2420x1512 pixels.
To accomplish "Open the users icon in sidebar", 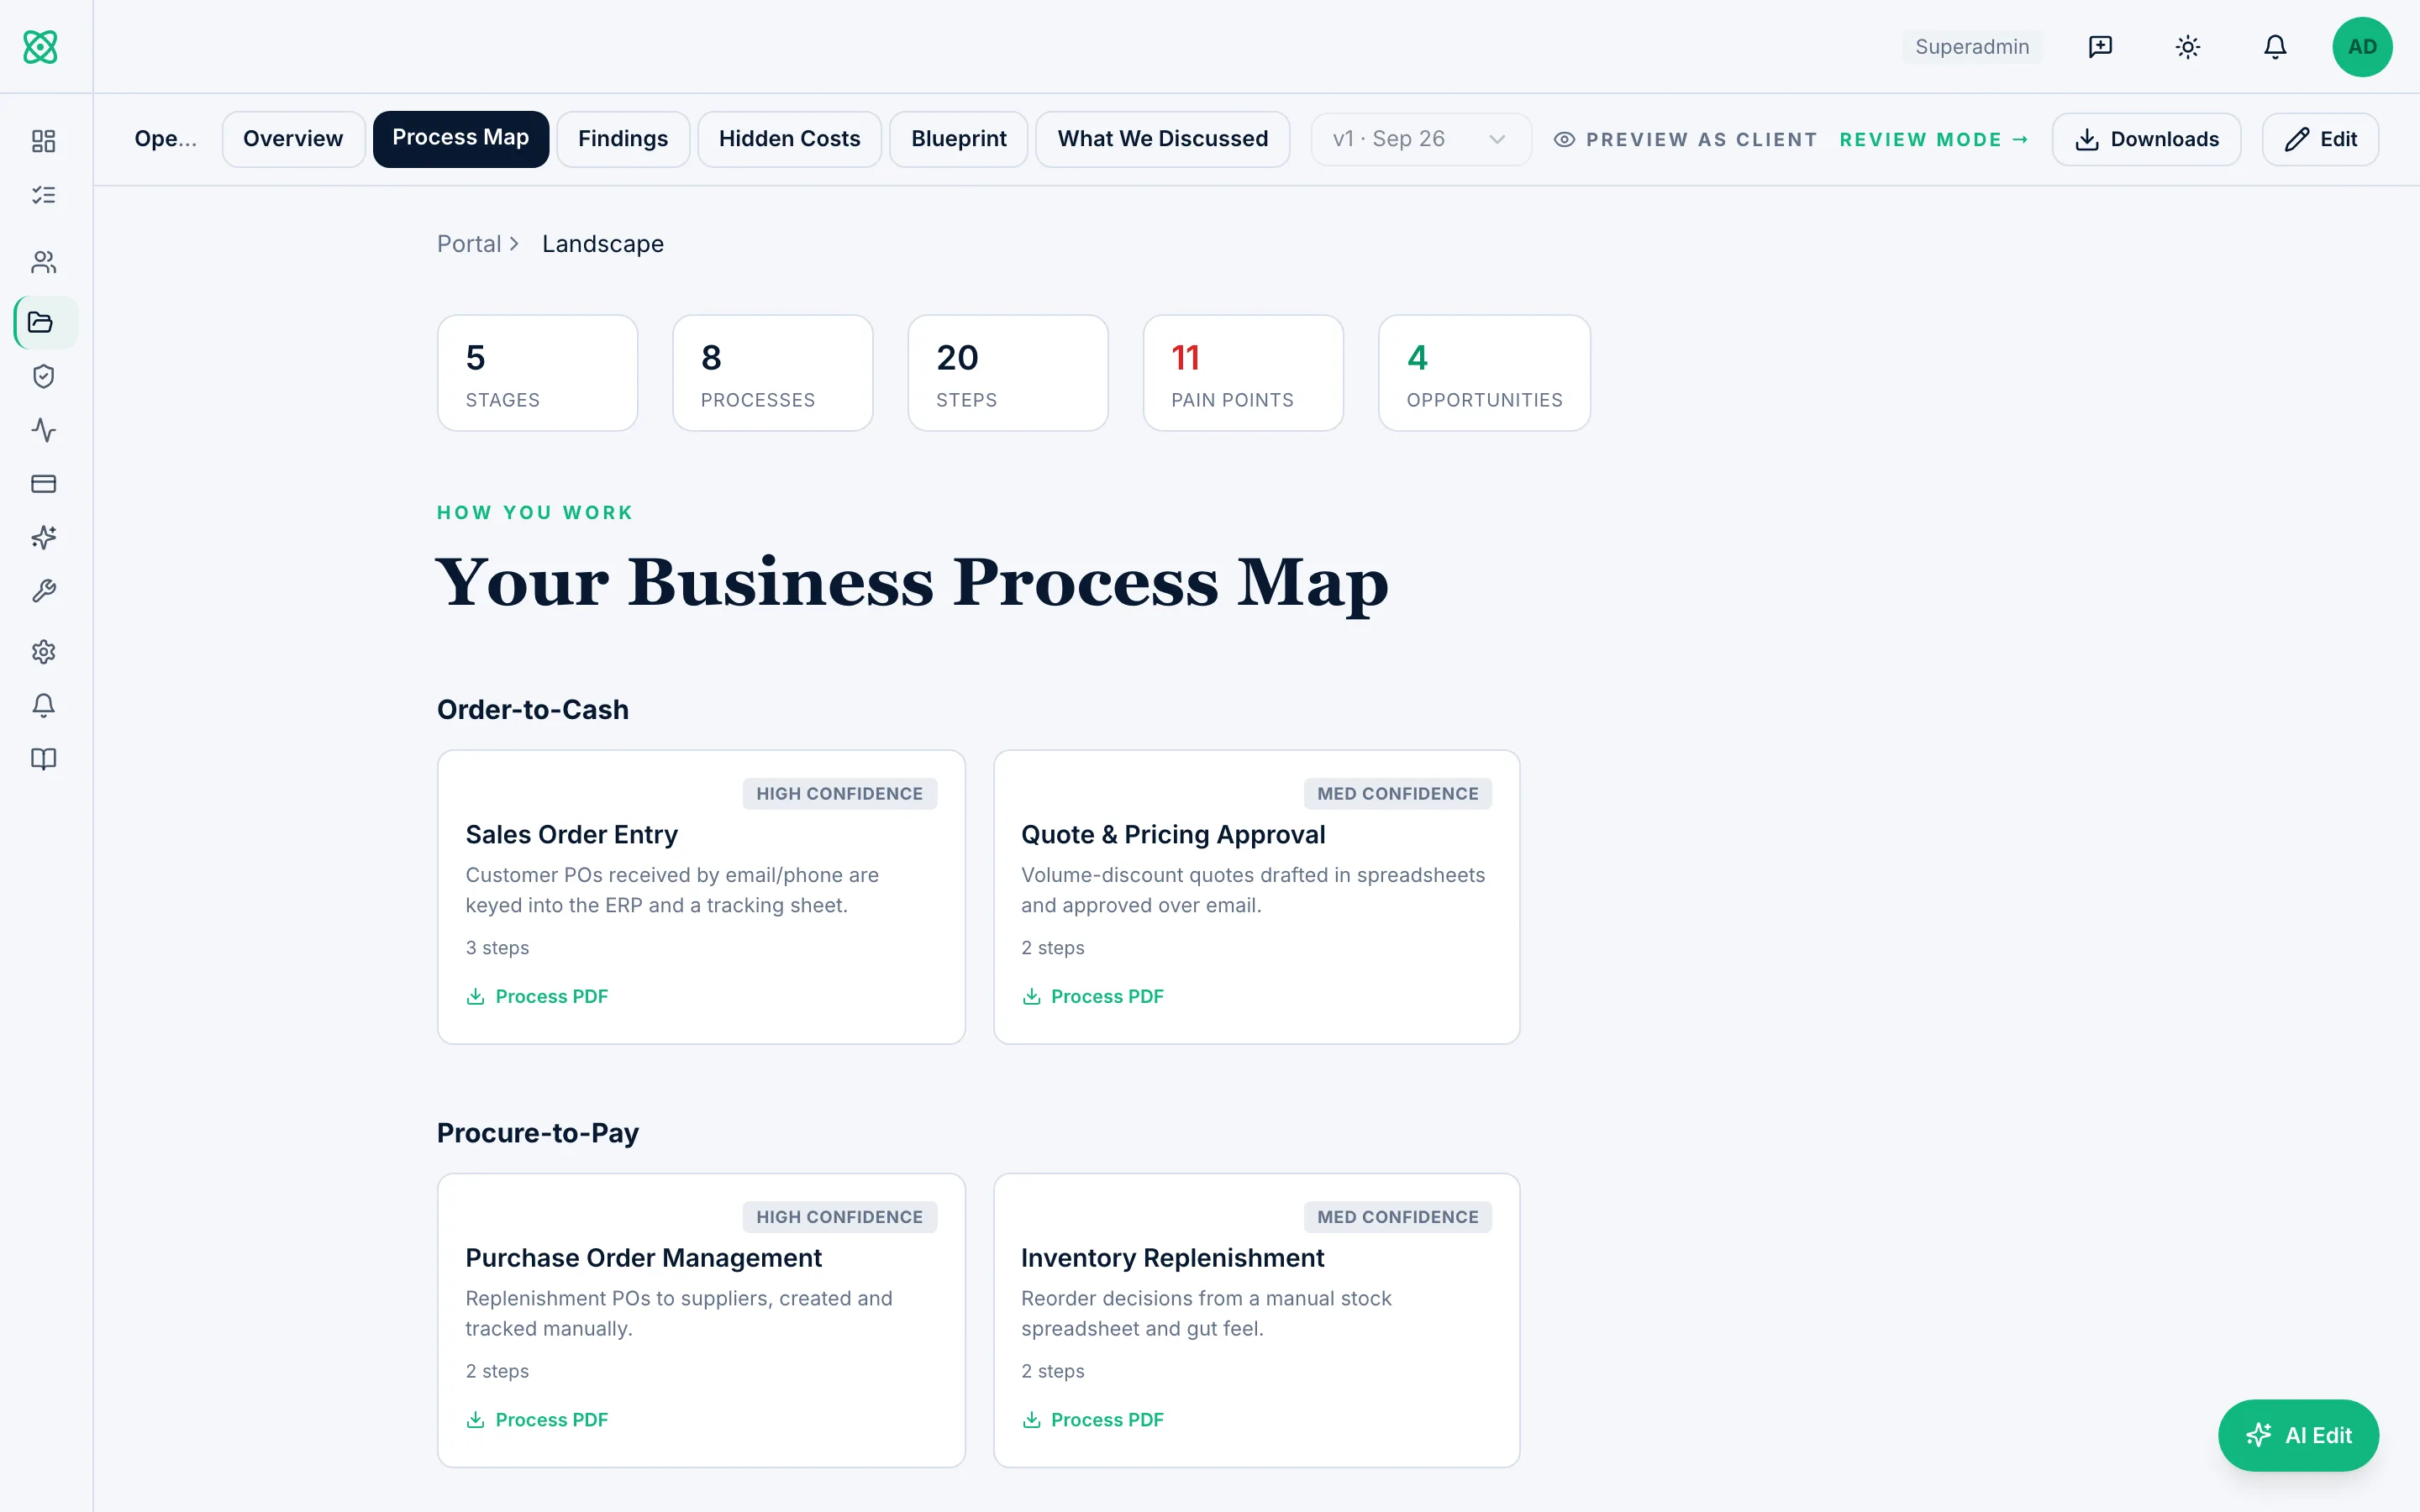I will (43, 262).
